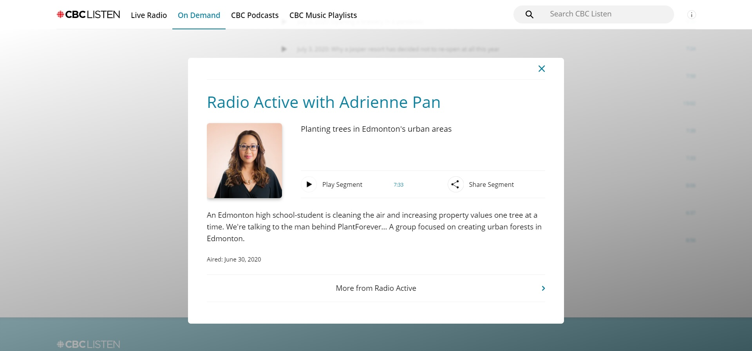
Task: Click the CBC Listen logo in header
Action: (89, 15)
